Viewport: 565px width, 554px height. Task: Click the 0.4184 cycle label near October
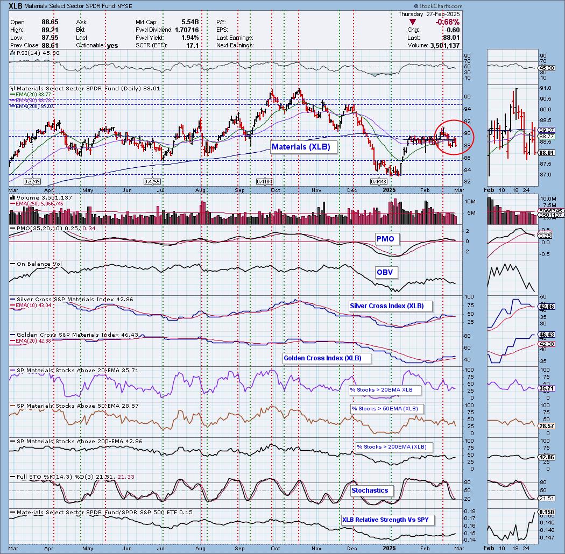265,182
